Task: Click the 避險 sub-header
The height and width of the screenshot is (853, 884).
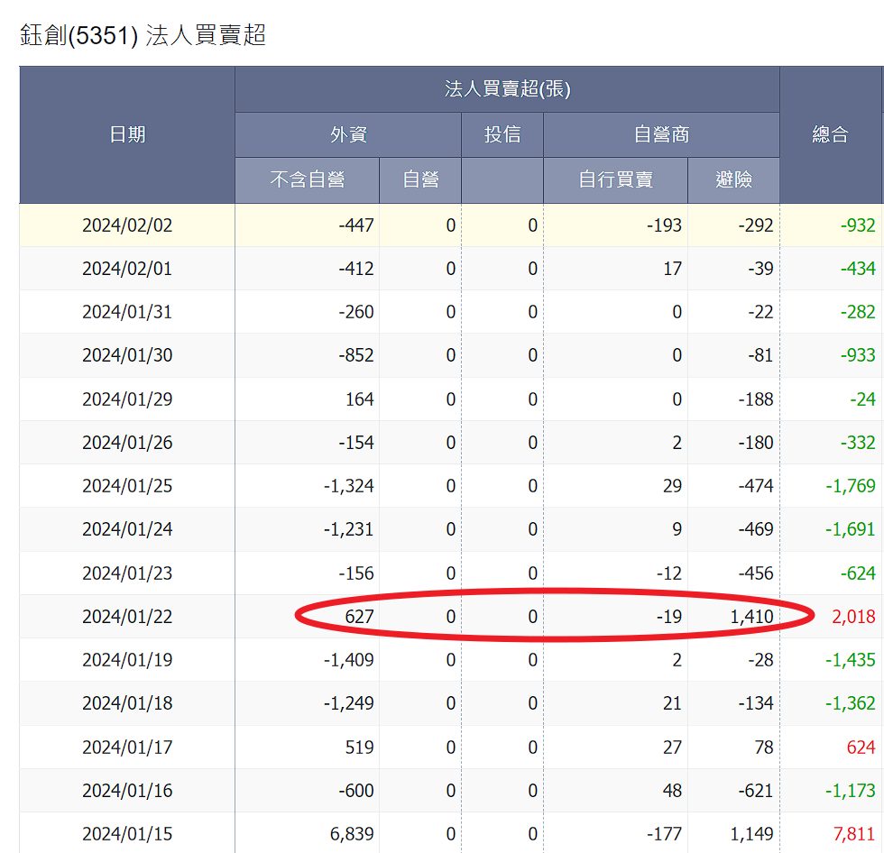Action: tap(733, 179)
